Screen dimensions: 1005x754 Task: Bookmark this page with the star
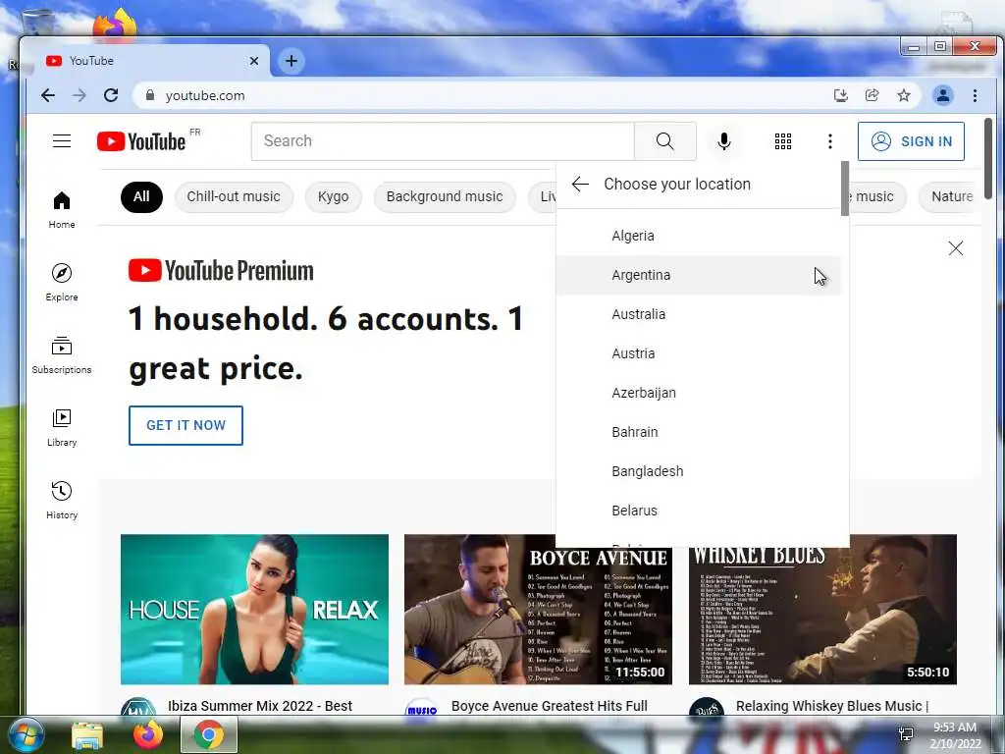(x=904, y=95)
